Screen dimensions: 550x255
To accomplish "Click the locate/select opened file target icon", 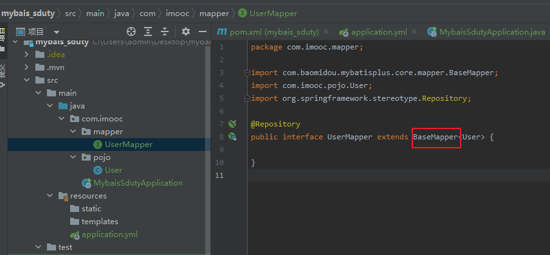I will click(x=131, y=32).
